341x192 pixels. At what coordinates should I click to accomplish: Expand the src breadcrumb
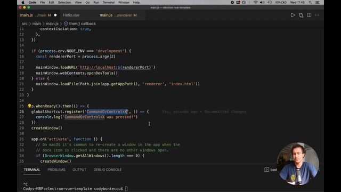point(25,23)
